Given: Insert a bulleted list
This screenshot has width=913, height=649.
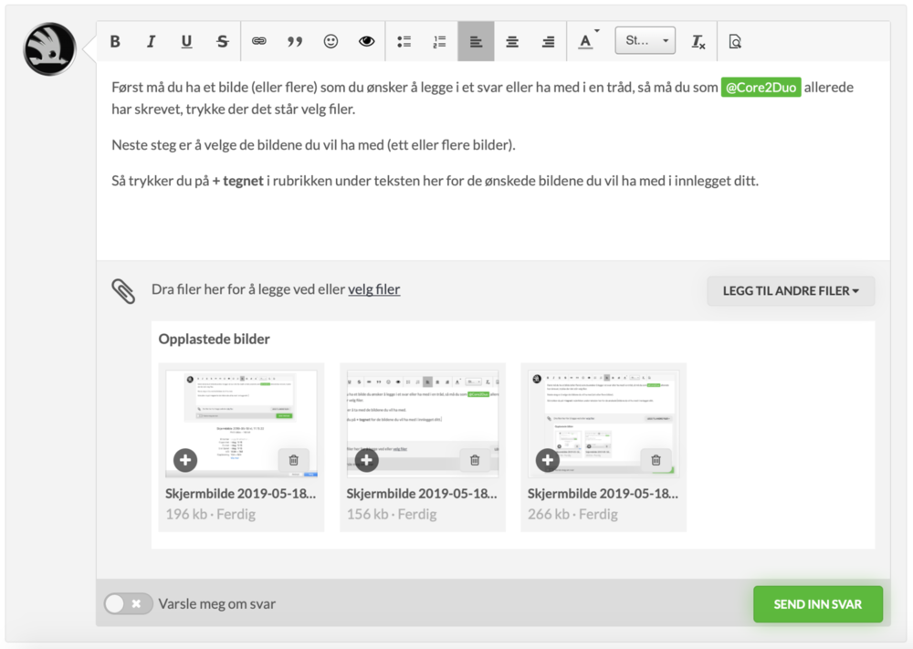Looking at the screenshot, I should (x=404, y=42).
